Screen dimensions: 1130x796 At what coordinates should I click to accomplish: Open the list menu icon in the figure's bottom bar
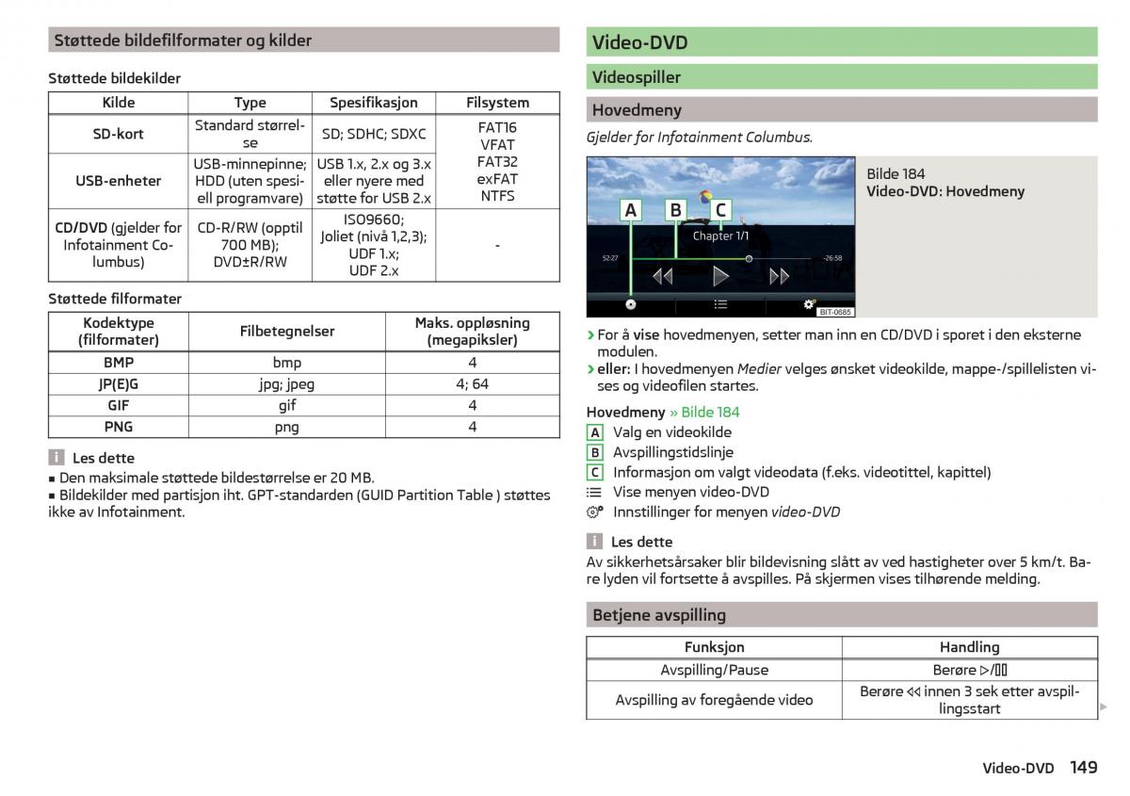click(x=720, y=304)
